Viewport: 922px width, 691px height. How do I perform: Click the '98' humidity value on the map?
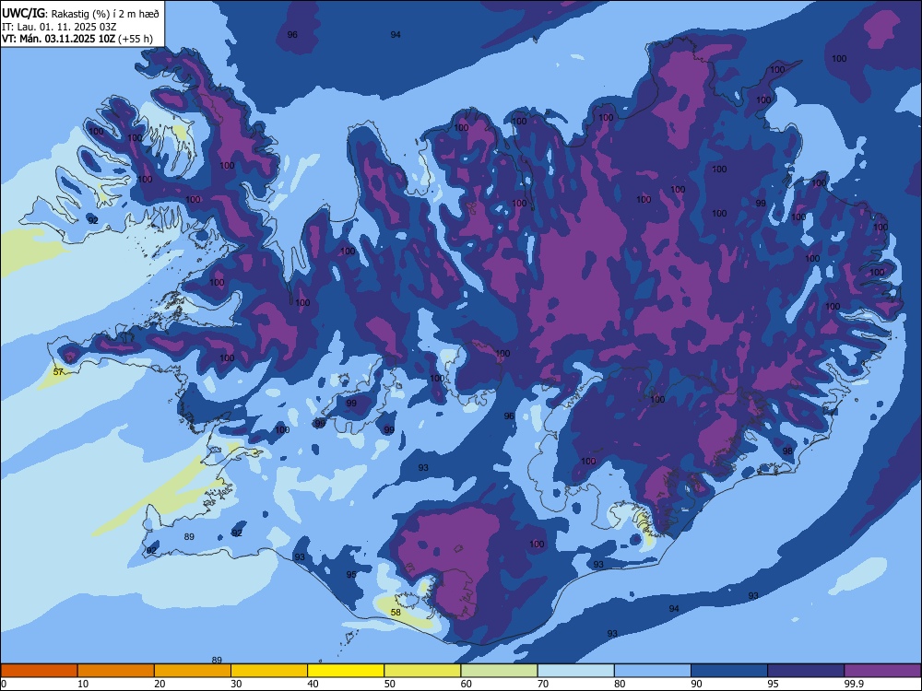point(787,451)
